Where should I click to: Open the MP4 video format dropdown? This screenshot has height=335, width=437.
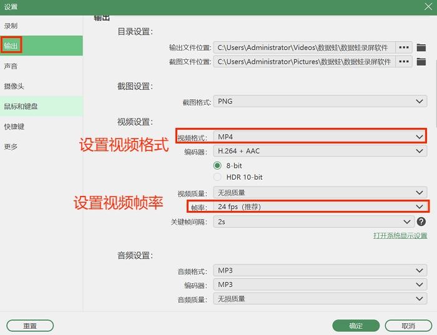point(319,136)
